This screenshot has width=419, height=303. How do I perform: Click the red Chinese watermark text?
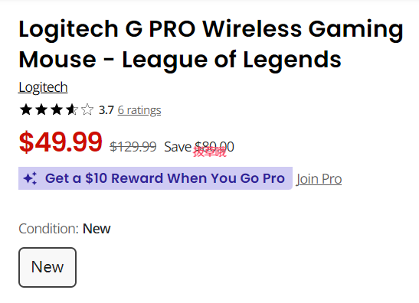210,152
